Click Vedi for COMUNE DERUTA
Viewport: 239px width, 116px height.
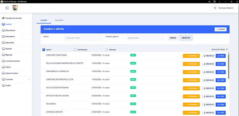coord(221,113)
